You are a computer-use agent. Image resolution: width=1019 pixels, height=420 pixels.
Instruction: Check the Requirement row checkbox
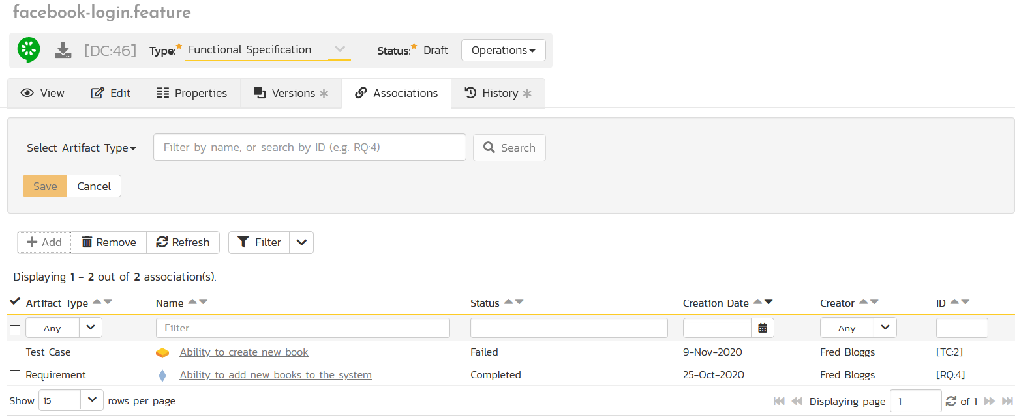(15, 375)
